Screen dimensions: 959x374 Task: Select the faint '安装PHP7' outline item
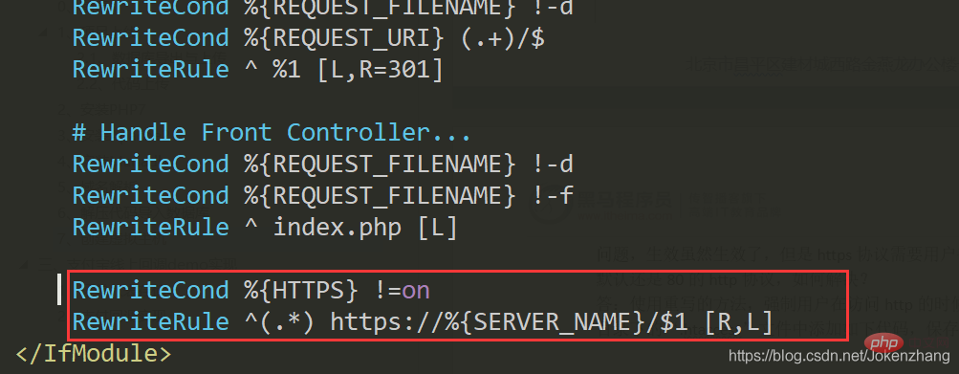coord(112,110)
